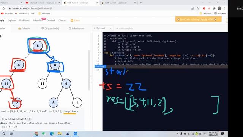Bookmark this page with the star icon
This screenshot has width=243, height=137.
(198, 8)
